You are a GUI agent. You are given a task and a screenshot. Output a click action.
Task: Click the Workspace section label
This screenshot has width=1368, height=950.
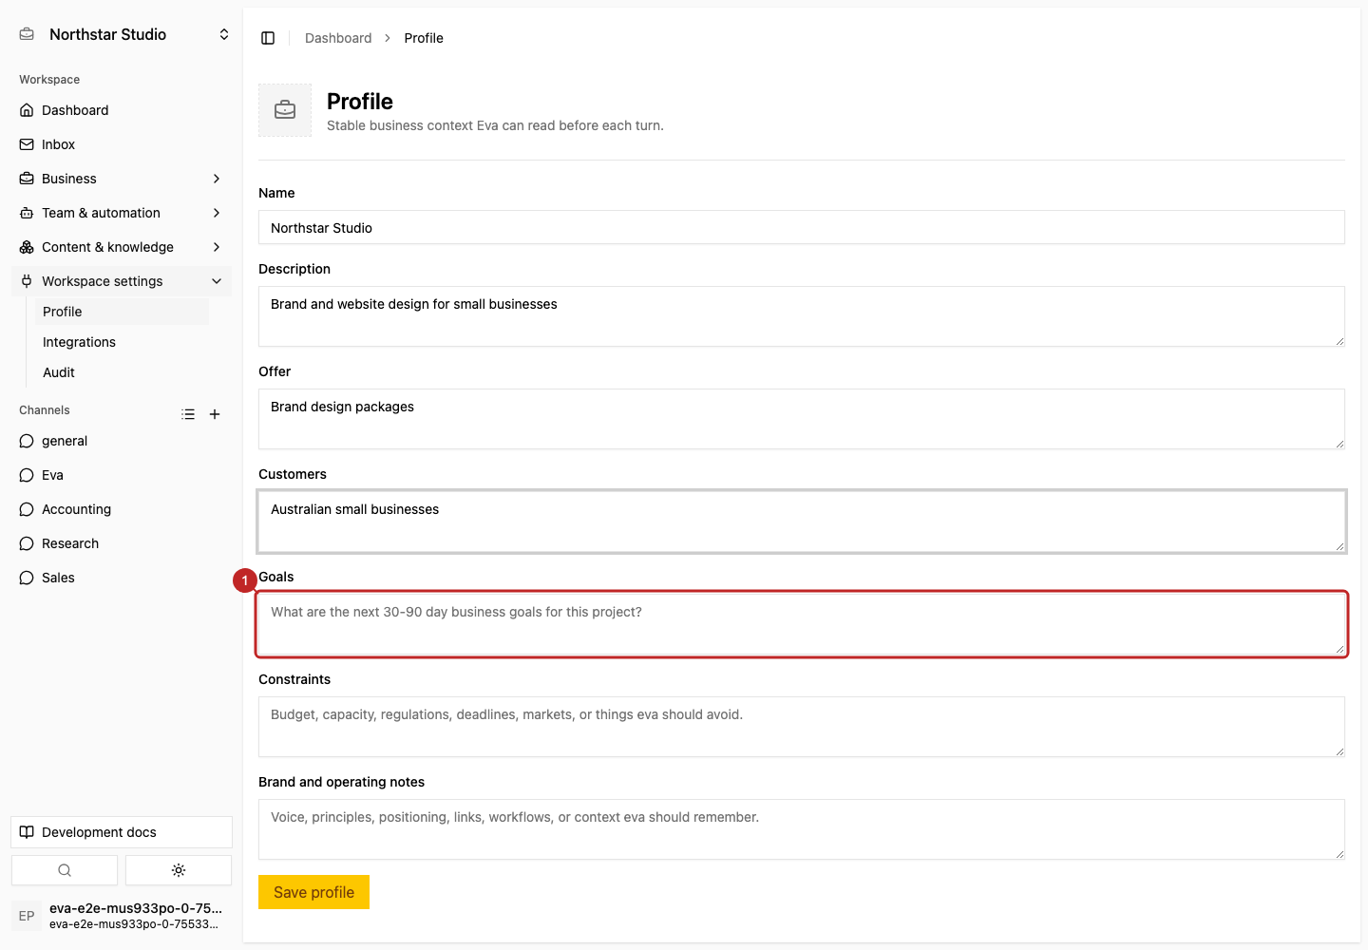pos(49,80)
